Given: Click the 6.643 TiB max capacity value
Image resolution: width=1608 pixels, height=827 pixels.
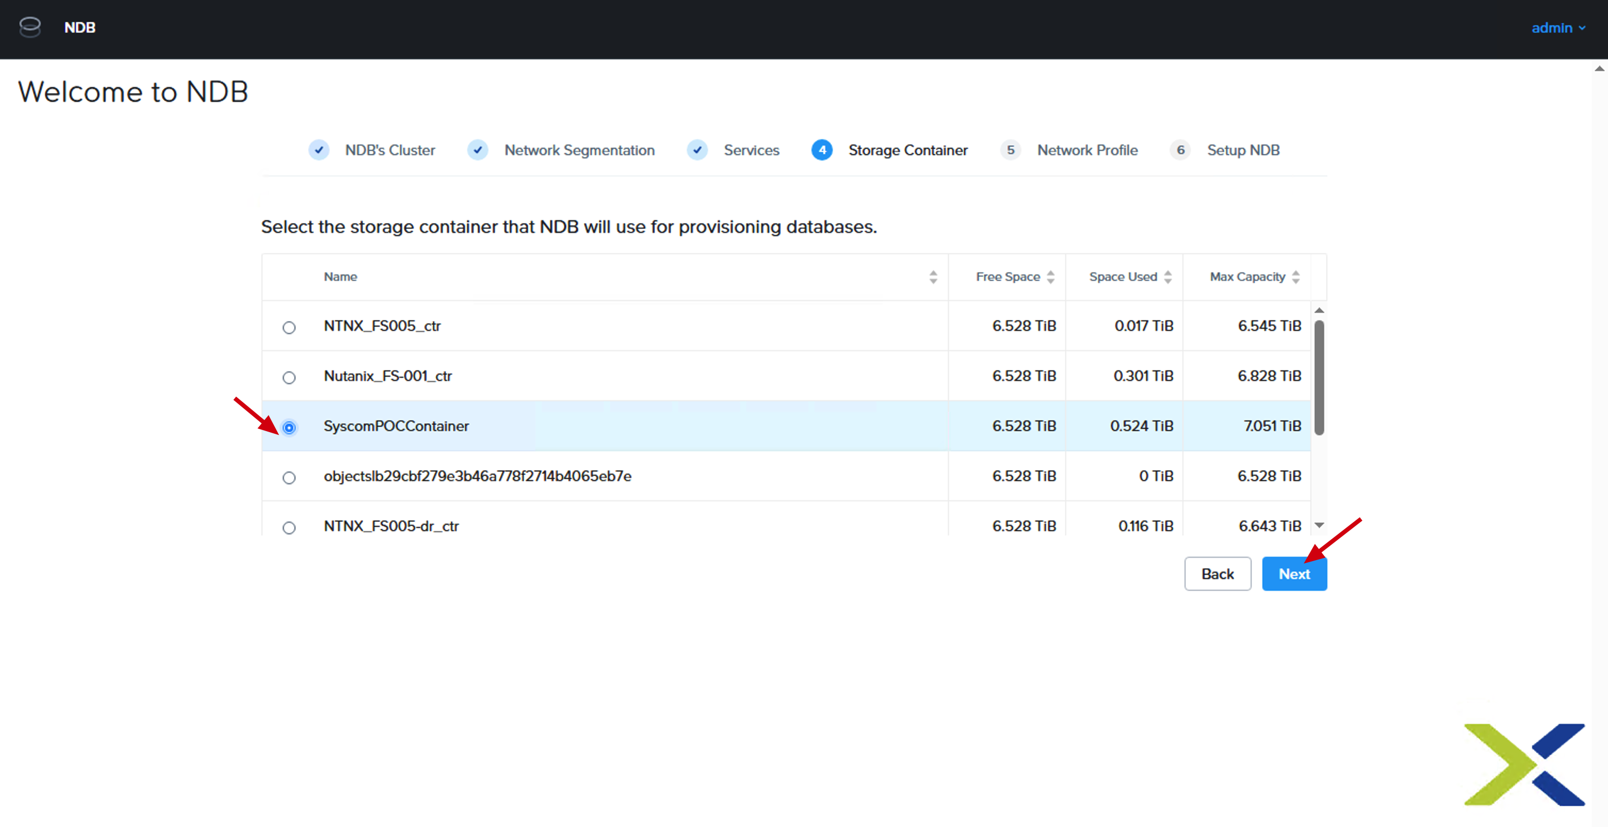Looking at the screenshot, I should click(x=1269, y=526).
